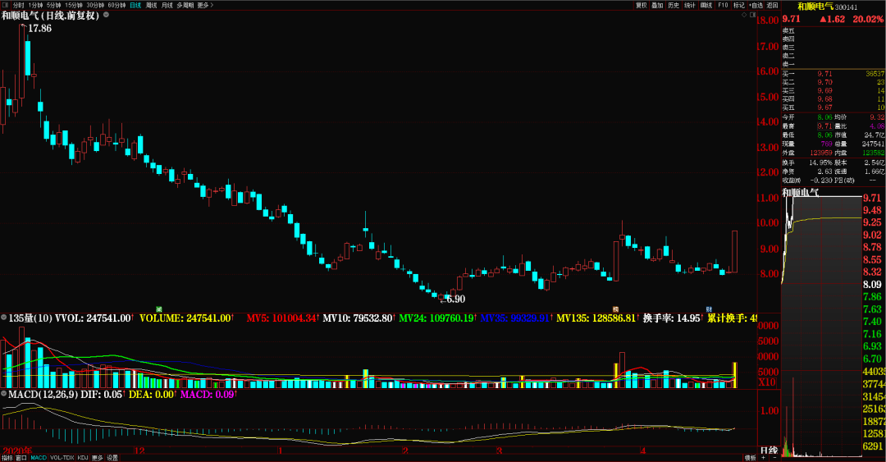Select the 60分钟 period tab

coord(116,5)
